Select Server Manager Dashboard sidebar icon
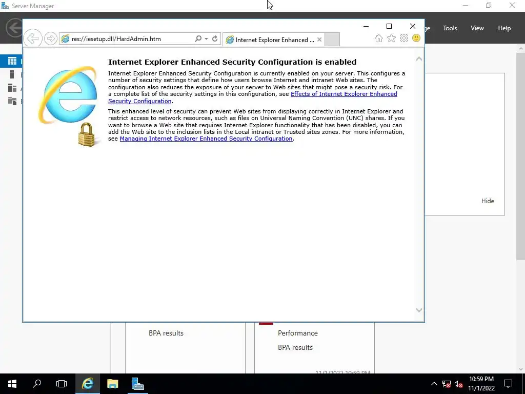Image resolution: width=525 pixels, height=394 pixels. tap(12, 61)
